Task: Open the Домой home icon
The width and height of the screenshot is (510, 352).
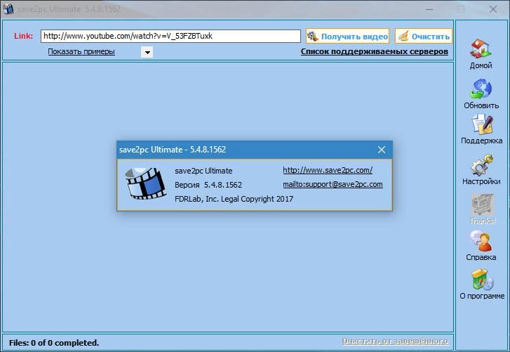Action: coord(481,48)
